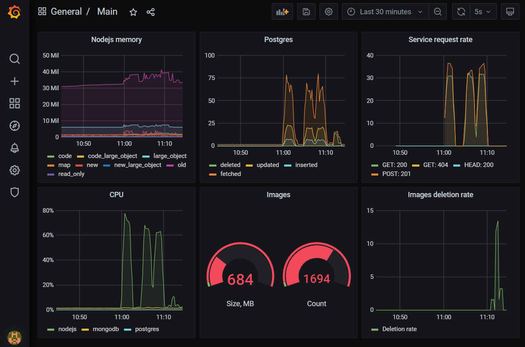The image size is (525, 347).
Task: Save the dashboard with disk icon
Action: pos(306,12)
